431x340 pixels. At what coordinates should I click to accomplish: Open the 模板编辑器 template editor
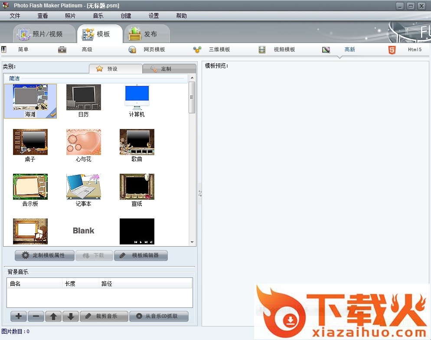pyautogui.click(x=141, y=255)
